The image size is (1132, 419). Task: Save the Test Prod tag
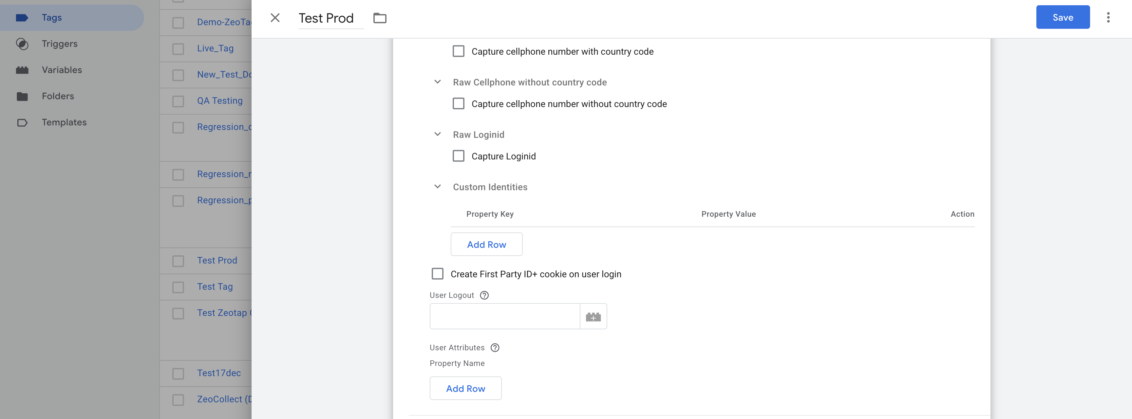point(1063,18)
